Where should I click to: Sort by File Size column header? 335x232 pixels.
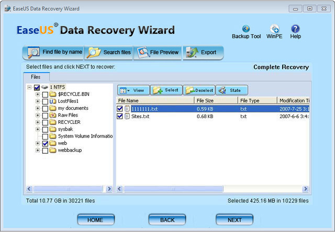pos(216,100)
